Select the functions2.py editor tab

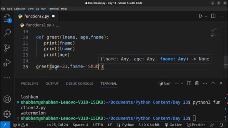pos(36,16)
